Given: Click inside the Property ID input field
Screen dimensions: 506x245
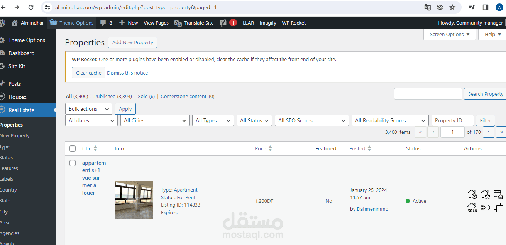Looking at the screenshot, I should [452, 120].
